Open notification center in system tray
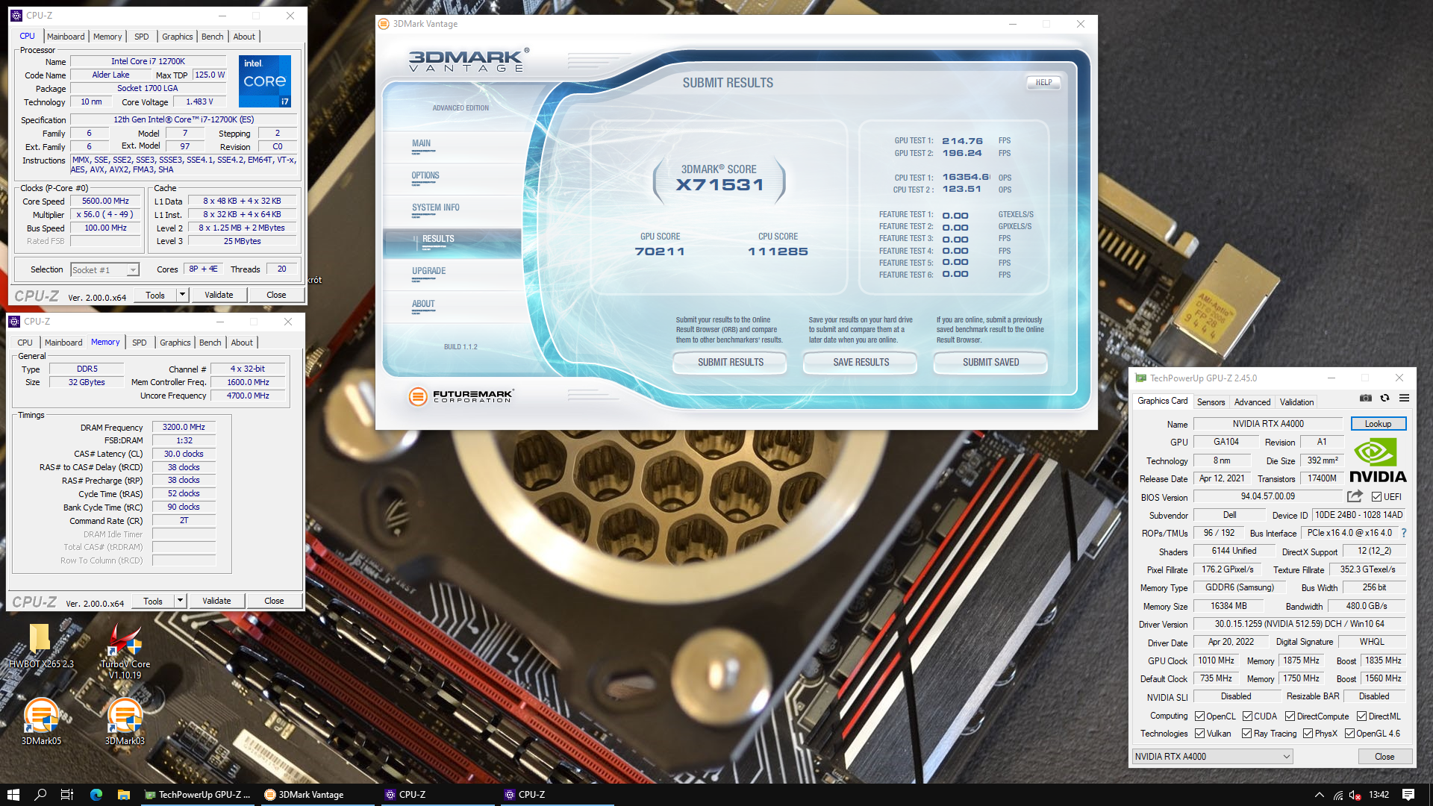This screenshot has height=806, width=1433. (1408, 795)
